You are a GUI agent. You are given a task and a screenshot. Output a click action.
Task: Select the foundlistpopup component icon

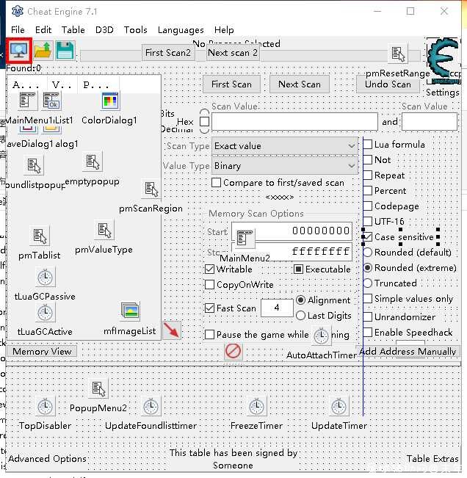point(34,165)
